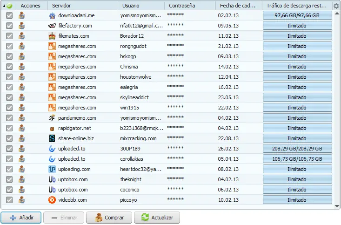Click the filefactory.com server logo
The image size is (341, 225).
tap(52, 26)
